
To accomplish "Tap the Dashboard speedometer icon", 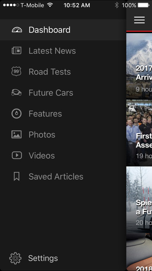I will click(x=17, y=30).
